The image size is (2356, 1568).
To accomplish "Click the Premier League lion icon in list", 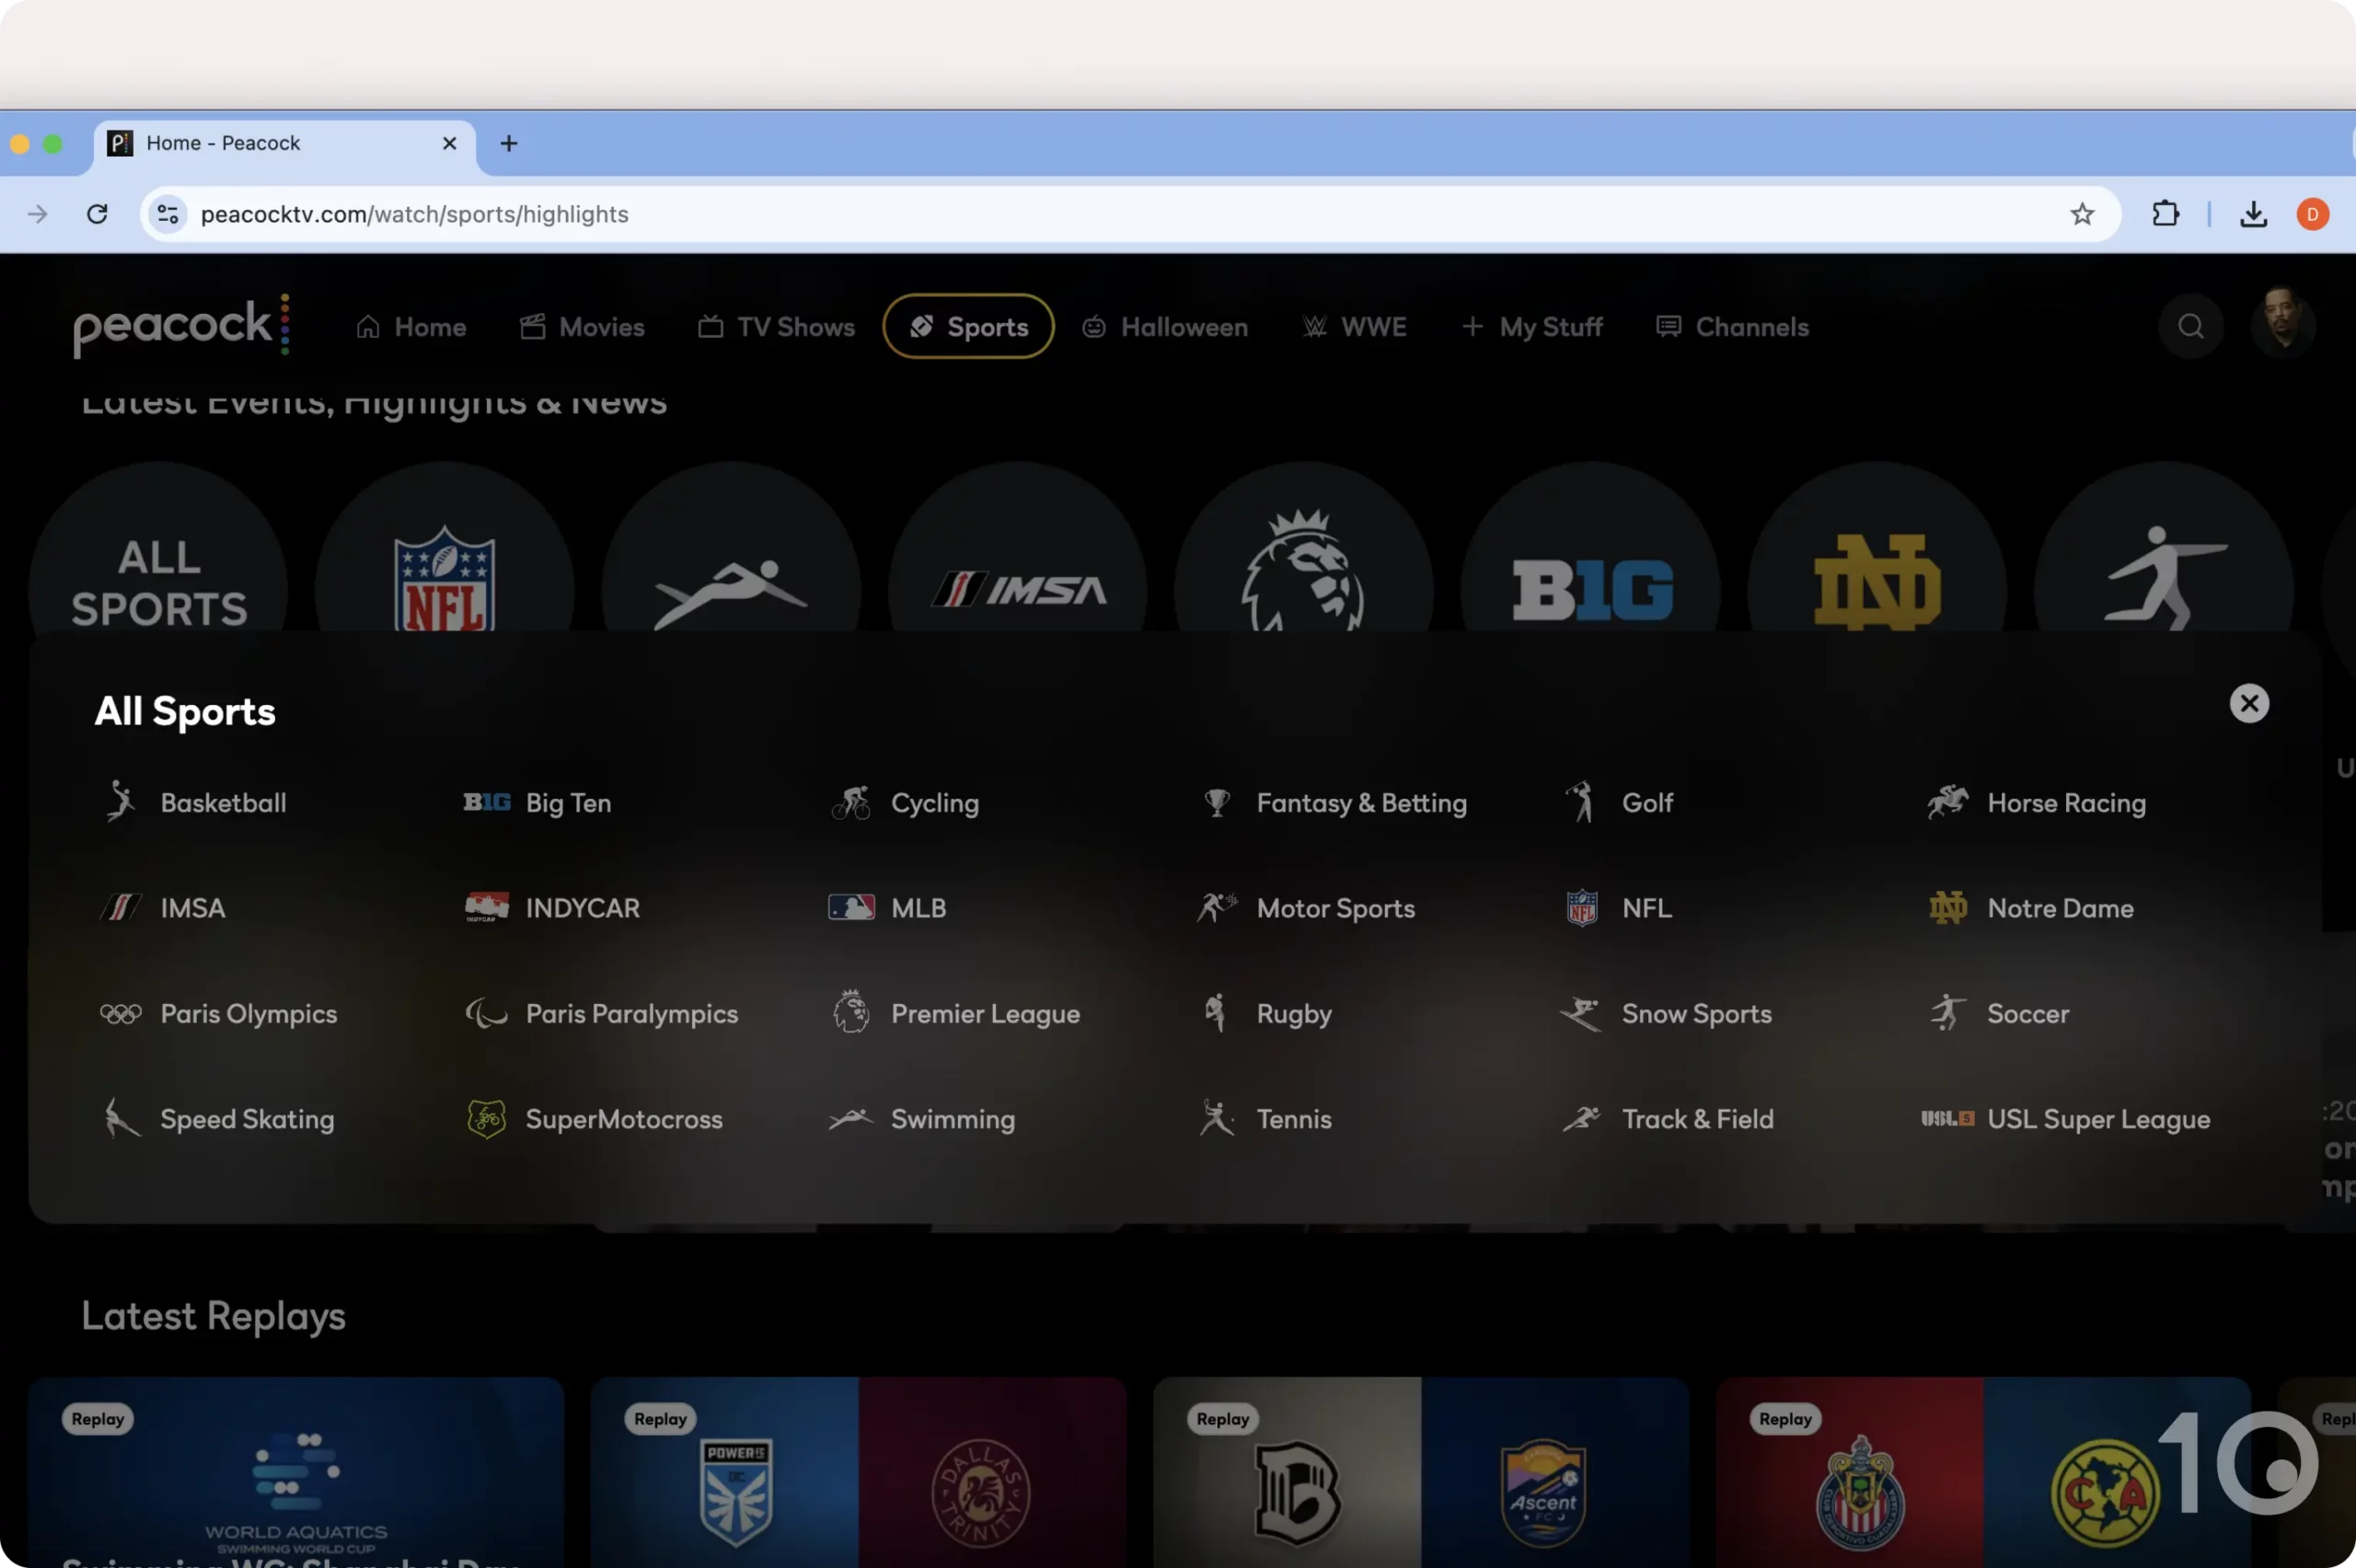I will tap(851, 1012).
